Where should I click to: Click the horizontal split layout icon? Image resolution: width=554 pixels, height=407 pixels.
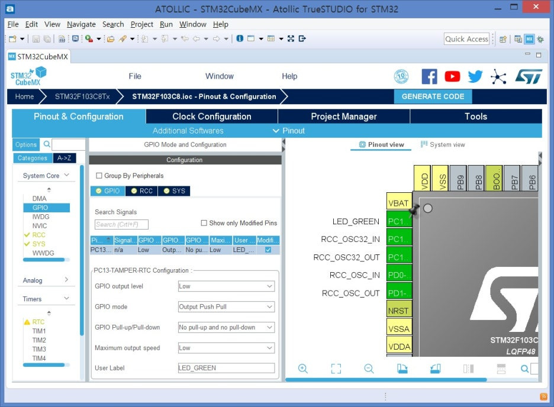coord(501,369)
